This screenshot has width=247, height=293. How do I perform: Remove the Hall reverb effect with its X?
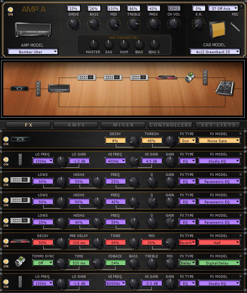[x=241, y=235]
